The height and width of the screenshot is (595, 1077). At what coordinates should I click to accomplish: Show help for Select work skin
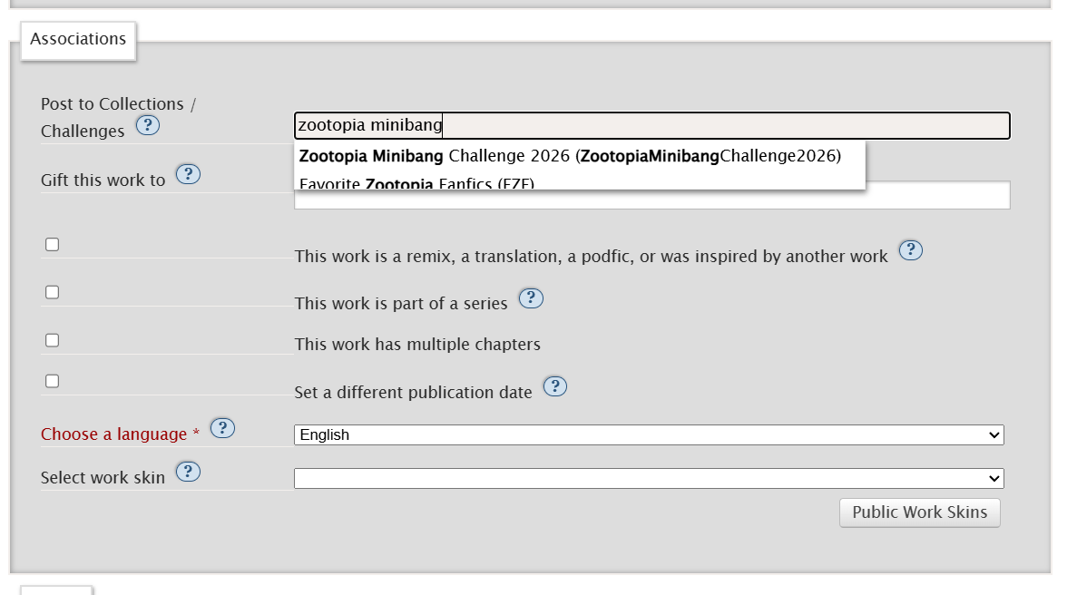coord(188,472)
